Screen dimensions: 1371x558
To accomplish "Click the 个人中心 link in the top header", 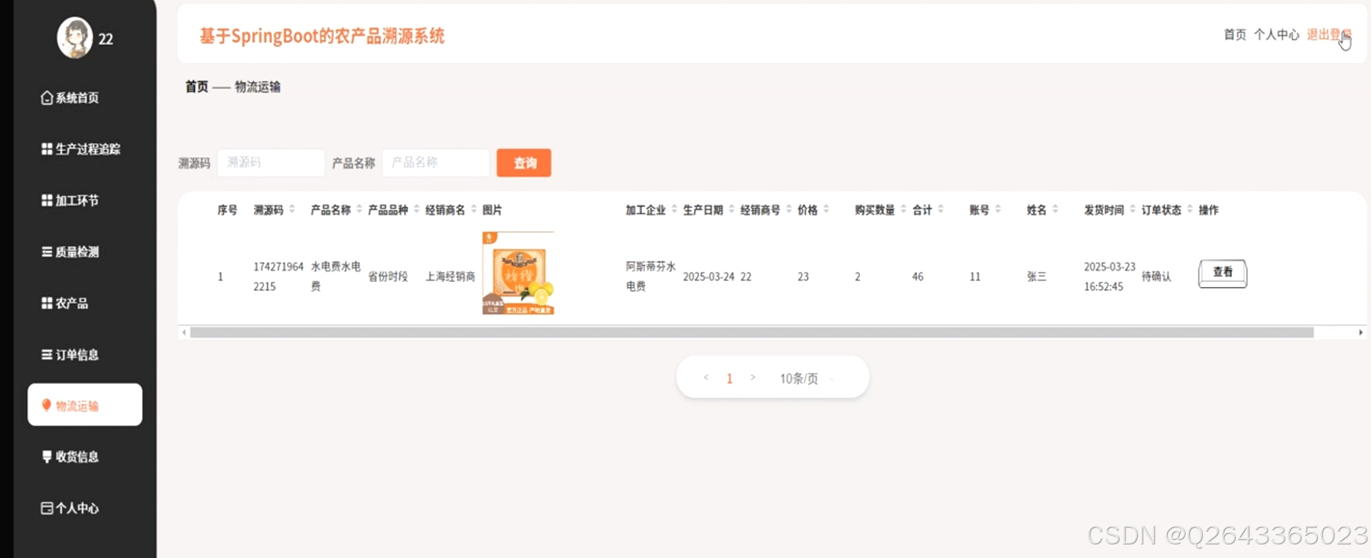I will 1276,34.
